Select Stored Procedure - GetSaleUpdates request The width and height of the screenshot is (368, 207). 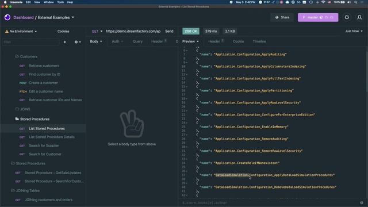[x=53, y=172]
